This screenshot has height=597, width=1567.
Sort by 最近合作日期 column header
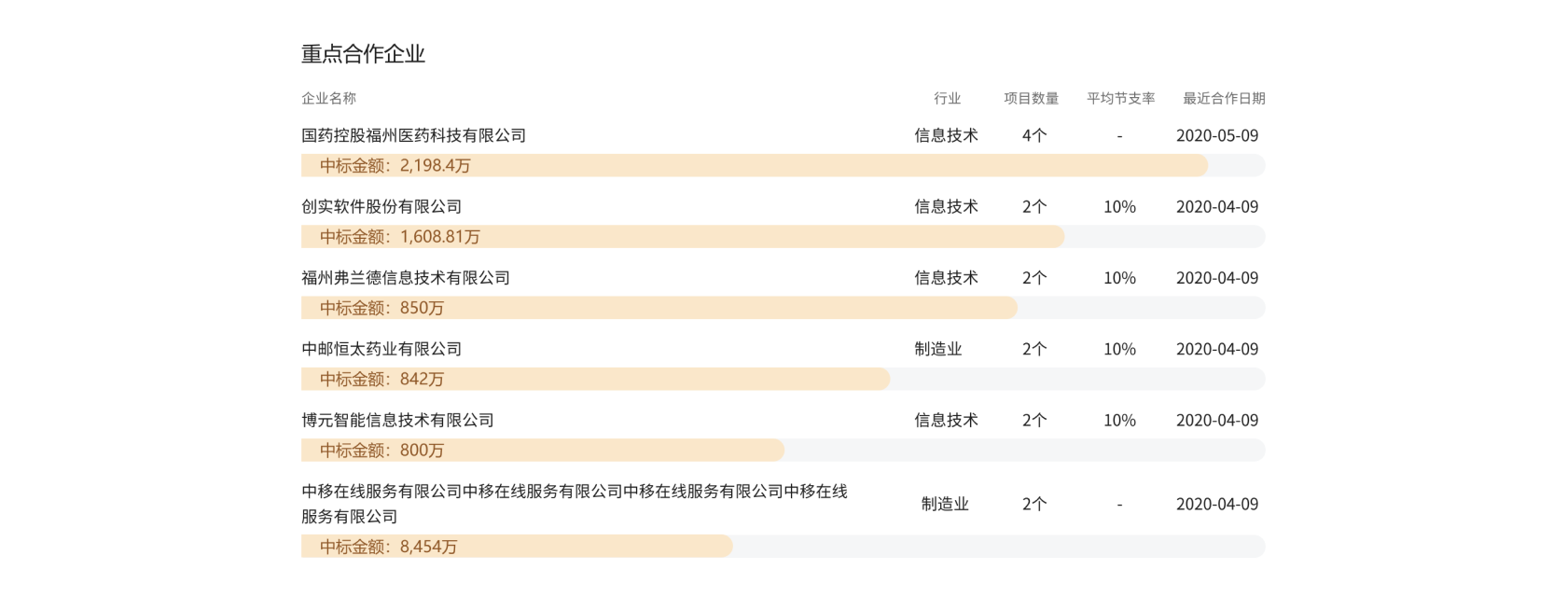1224,98
